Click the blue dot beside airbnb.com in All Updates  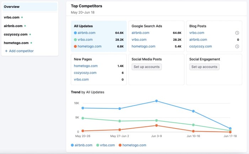point(75,33)
